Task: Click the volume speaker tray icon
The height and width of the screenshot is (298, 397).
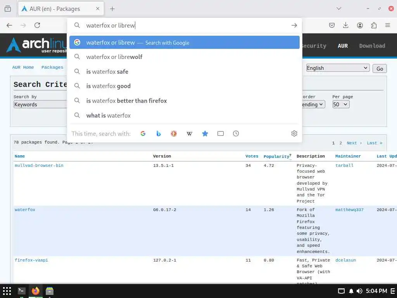Action: point(359,291)
